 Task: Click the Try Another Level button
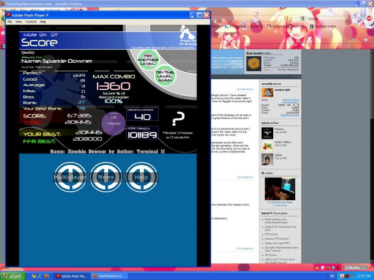[x=148, y=60]
